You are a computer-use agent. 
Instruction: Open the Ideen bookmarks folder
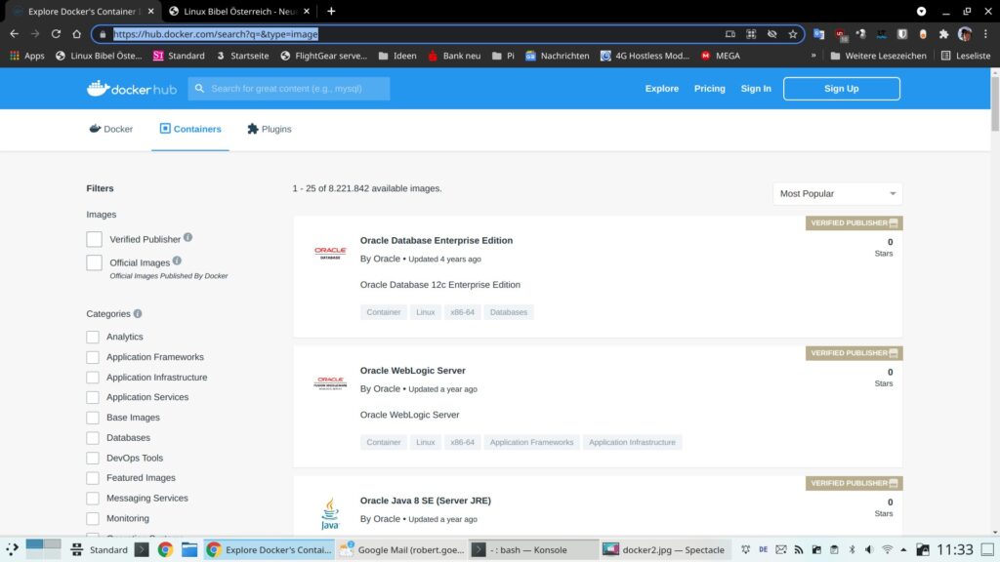pyautogui.click(x=397, y=56)
